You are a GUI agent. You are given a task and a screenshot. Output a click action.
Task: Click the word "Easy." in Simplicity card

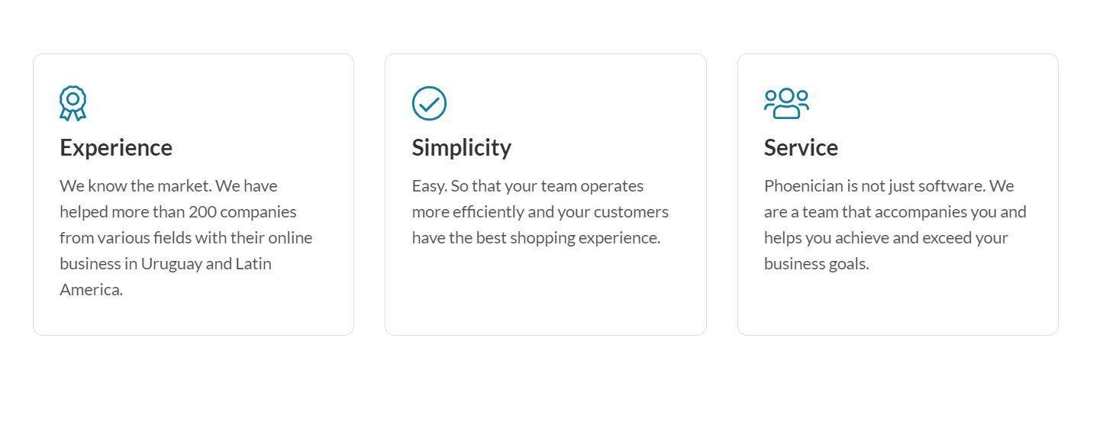tap(430, 187)
